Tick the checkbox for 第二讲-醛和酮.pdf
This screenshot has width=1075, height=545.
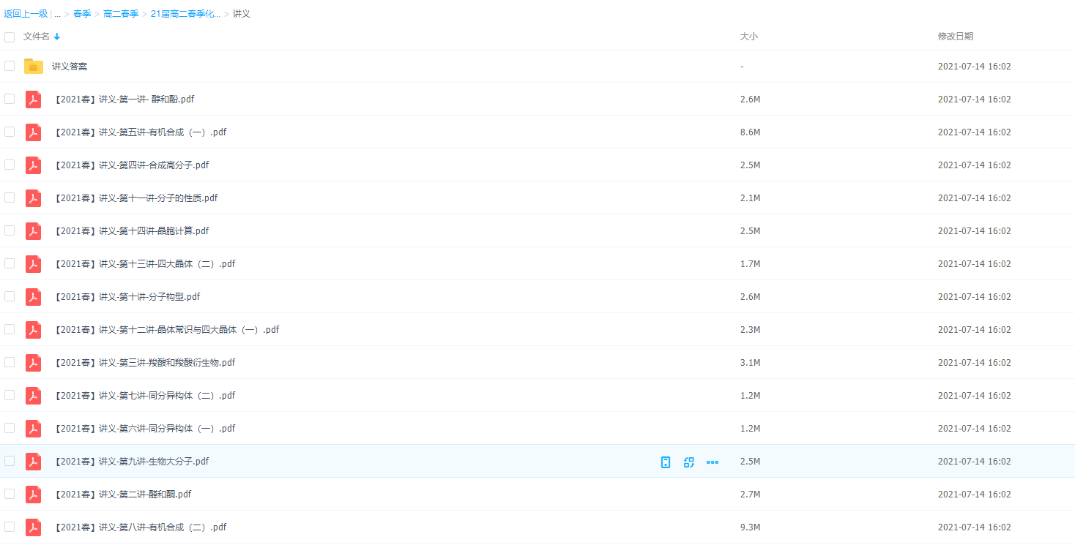(10, 494)
